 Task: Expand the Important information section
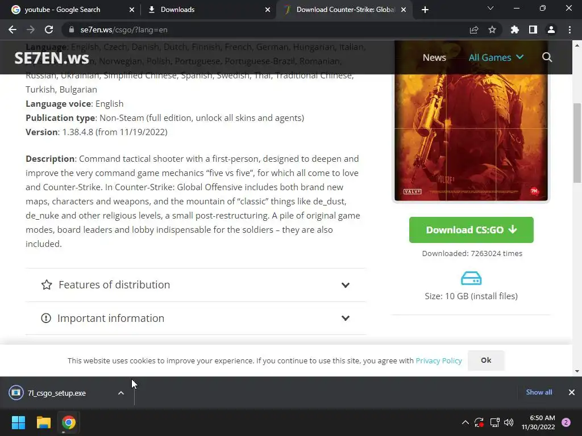tap(196, 318)
